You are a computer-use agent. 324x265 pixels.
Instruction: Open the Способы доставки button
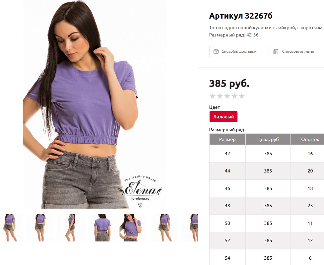(x=235, y=51)
